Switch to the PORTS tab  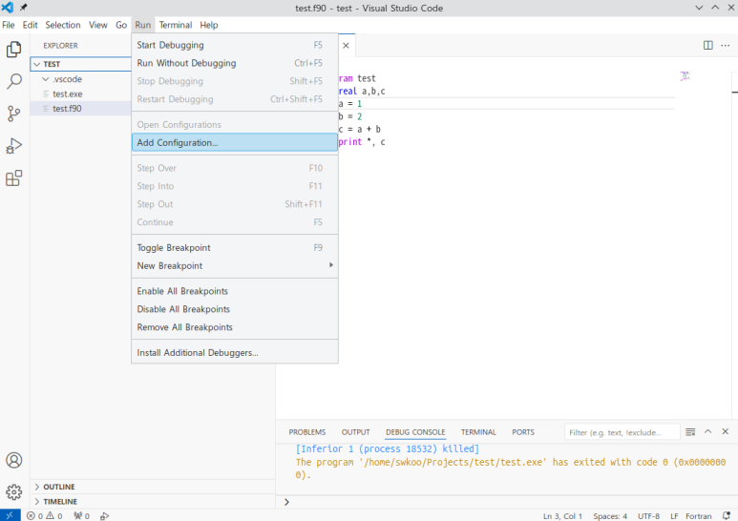click(x=523, y=432)
